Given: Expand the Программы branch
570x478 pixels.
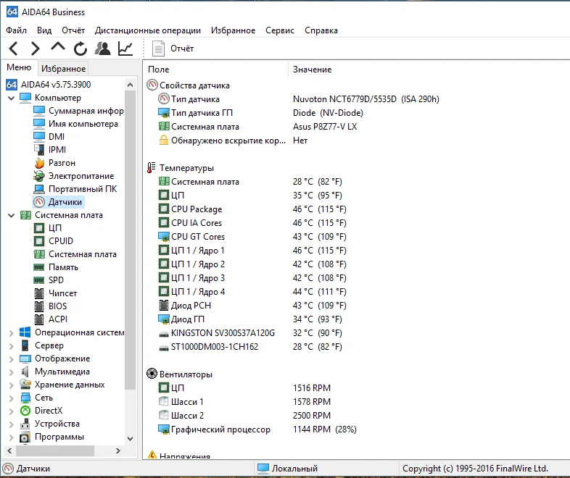Looking at the screenshot, I should (x=12, y=437).
